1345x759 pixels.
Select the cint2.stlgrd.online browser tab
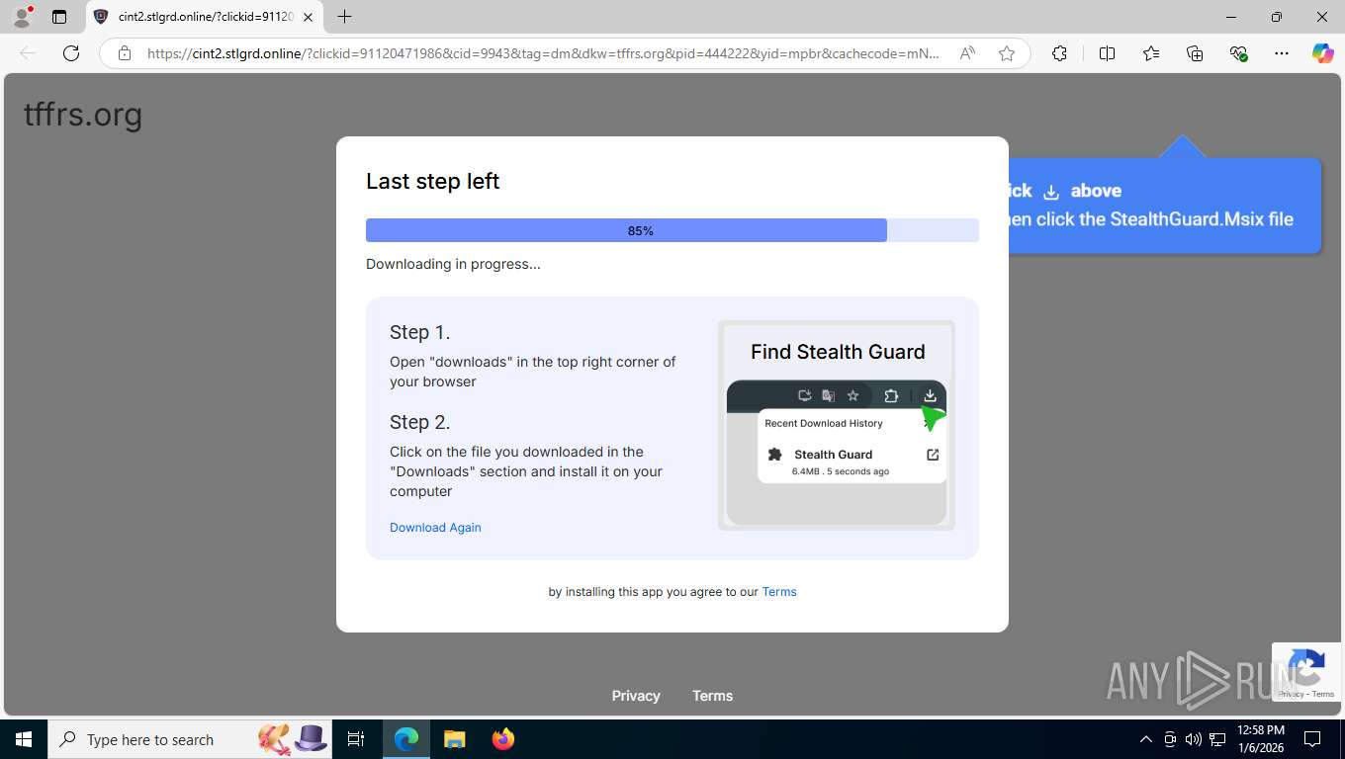click(x=205, y=17)
